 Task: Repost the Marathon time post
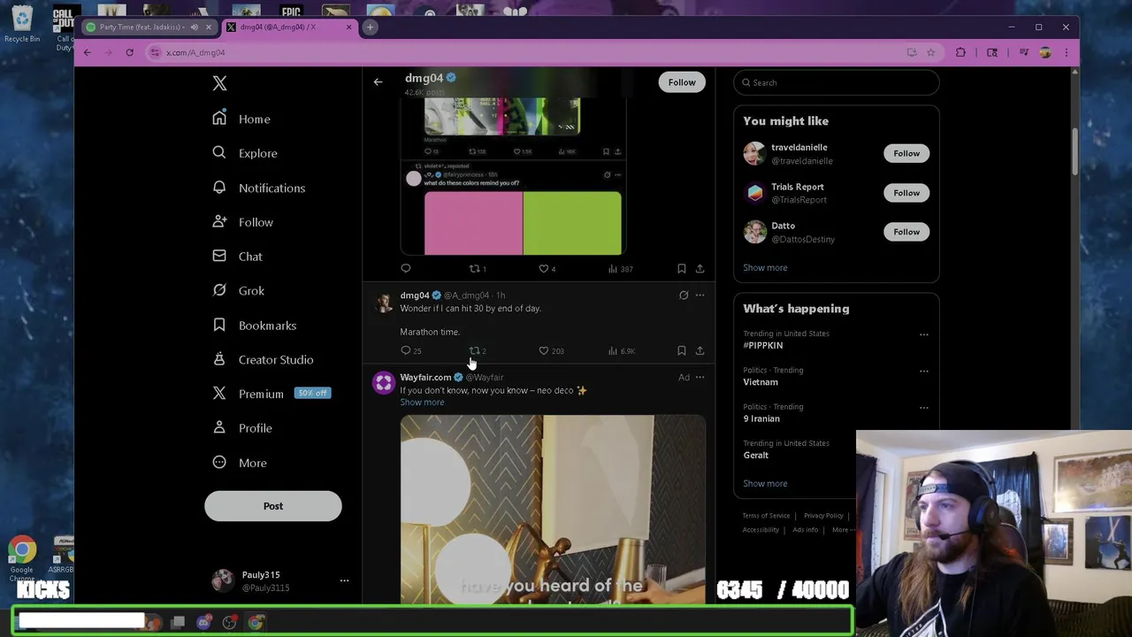[x=475, y=351]
